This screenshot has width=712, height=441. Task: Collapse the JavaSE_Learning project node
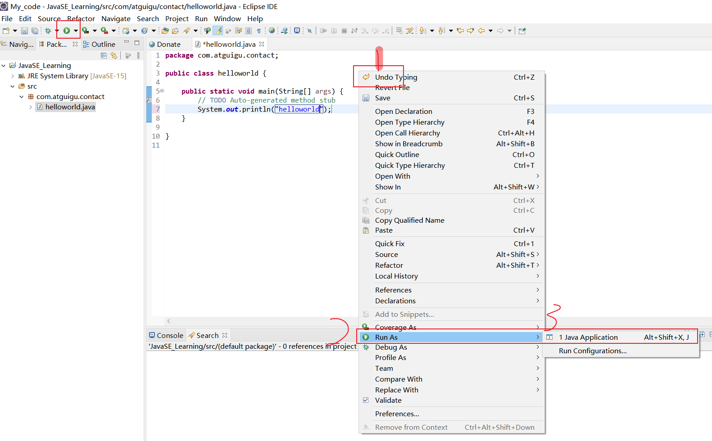coord(4,66)
